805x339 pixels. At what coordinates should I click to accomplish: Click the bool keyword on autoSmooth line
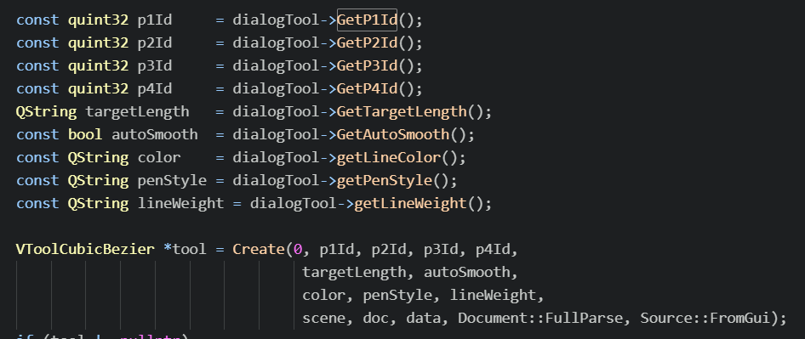pos(85,135)
